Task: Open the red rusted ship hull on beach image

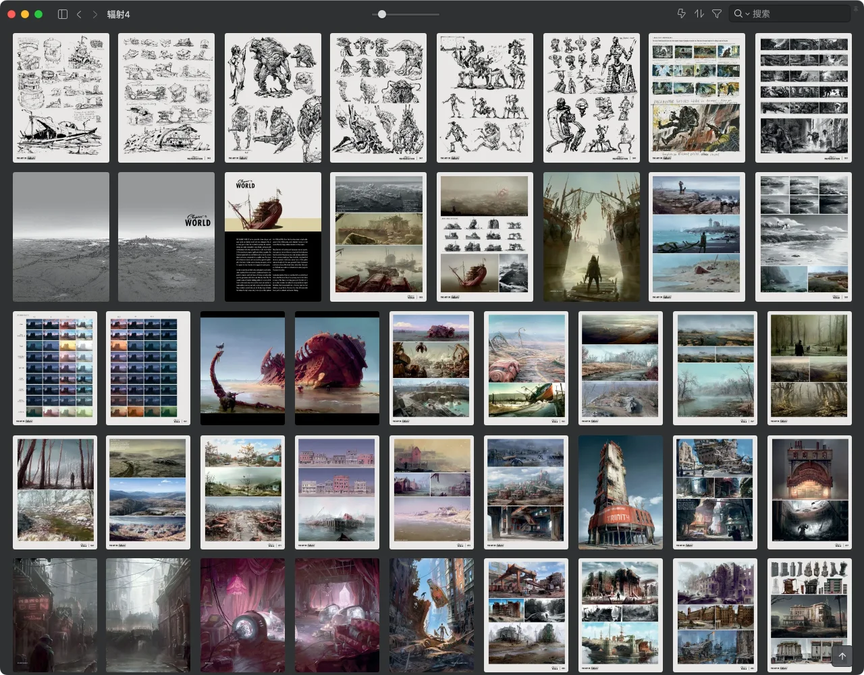Action: [337, 369]
